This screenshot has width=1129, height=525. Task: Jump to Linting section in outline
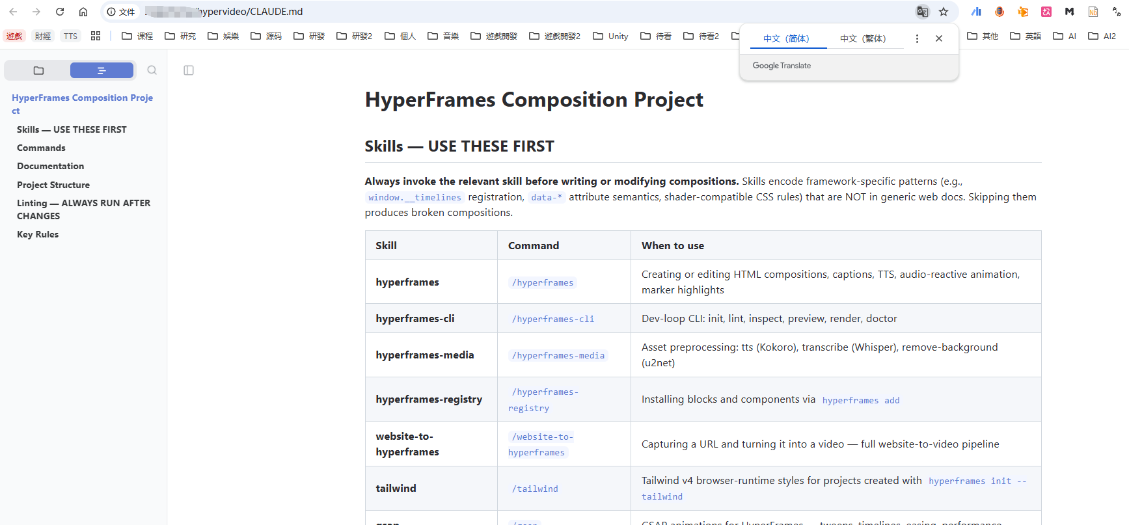pos(84,209)
